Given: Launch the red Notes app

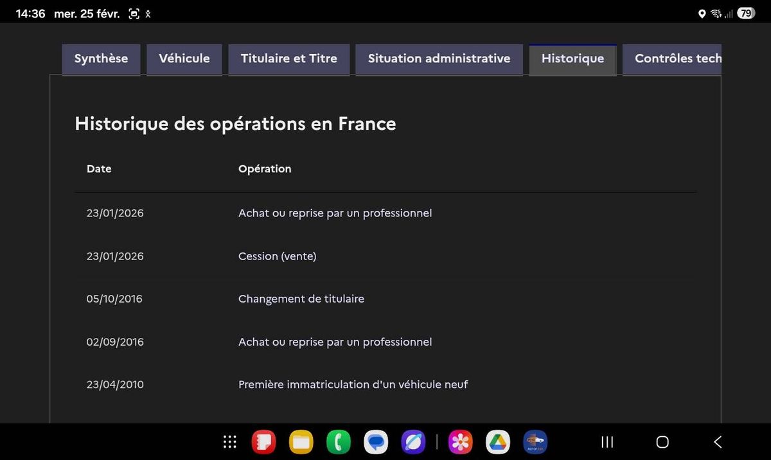Looking at the screenshot, I should [x=263, y=442].
